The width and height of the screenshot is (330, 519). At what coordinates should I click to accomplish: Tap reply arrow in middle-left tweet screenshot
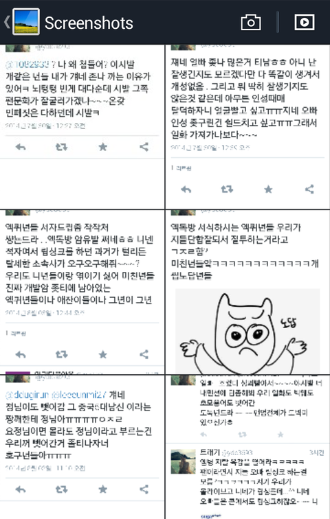(21, 354)
